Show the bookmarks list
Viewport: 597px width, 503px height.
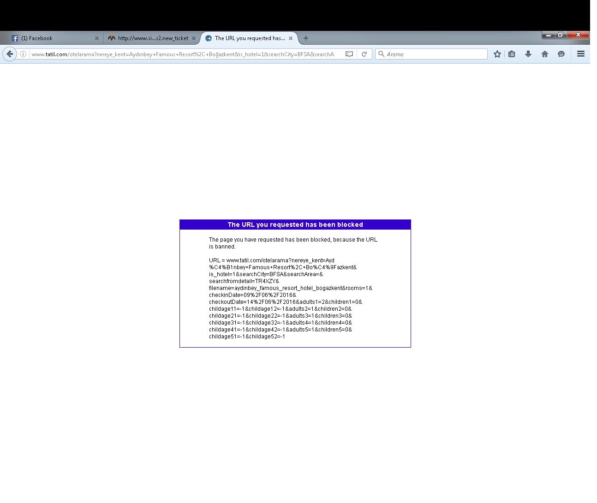[512, 54]
